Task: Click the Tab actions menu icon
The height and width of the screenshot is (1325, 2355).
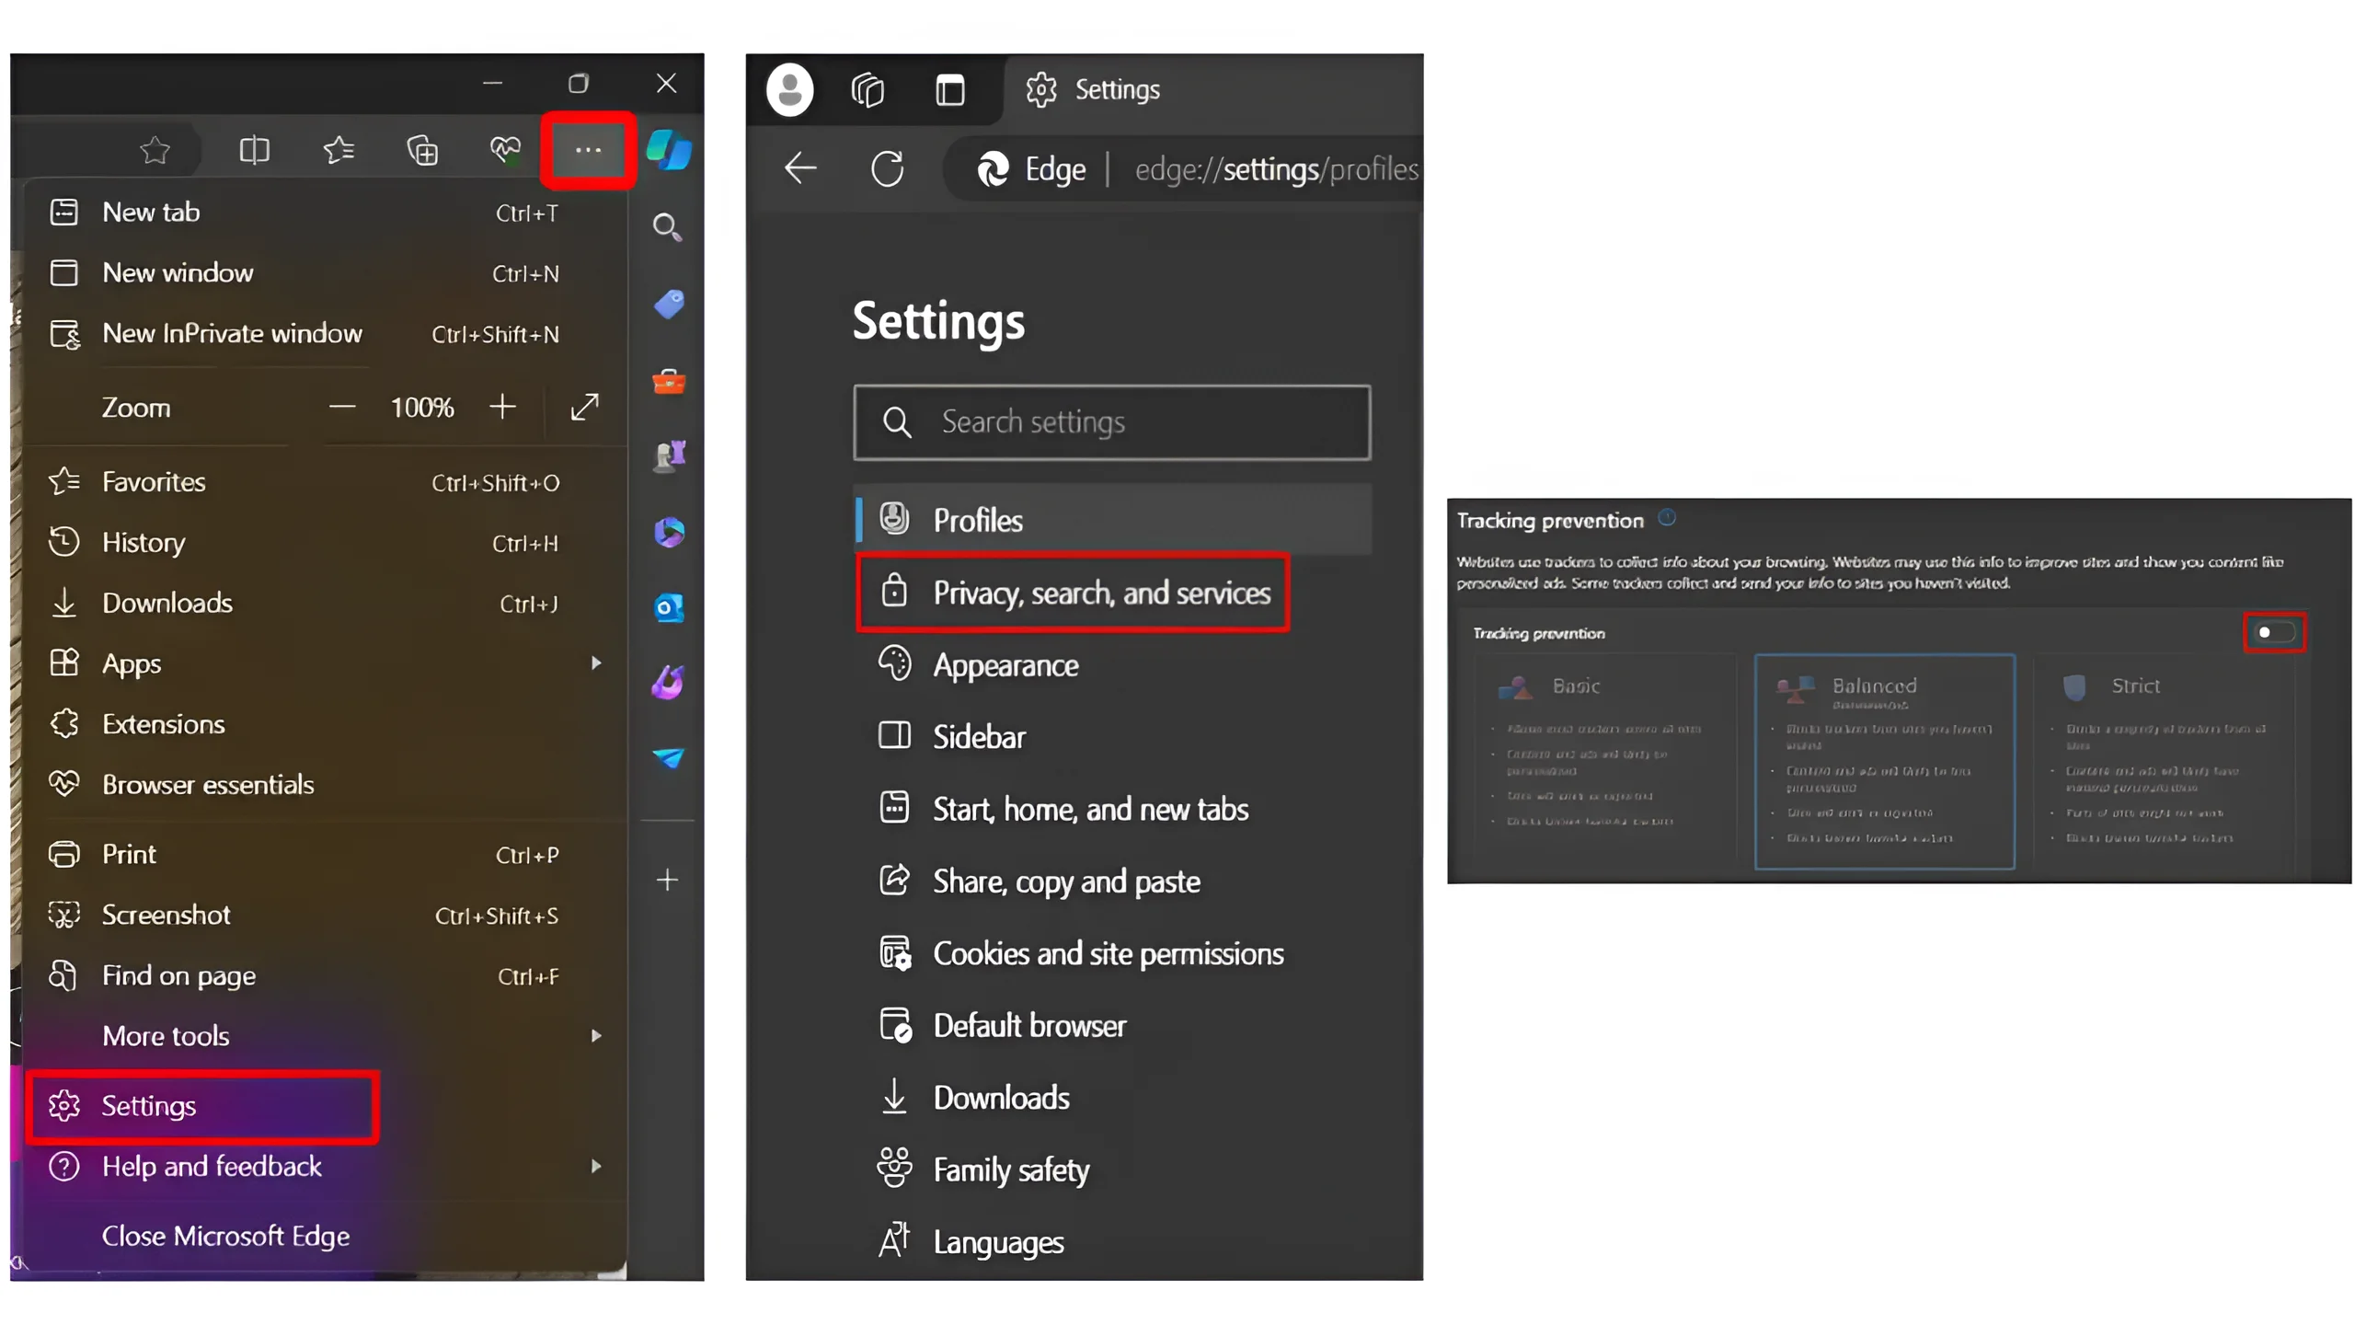Action: pyautogui.click(x=949, y=90)
